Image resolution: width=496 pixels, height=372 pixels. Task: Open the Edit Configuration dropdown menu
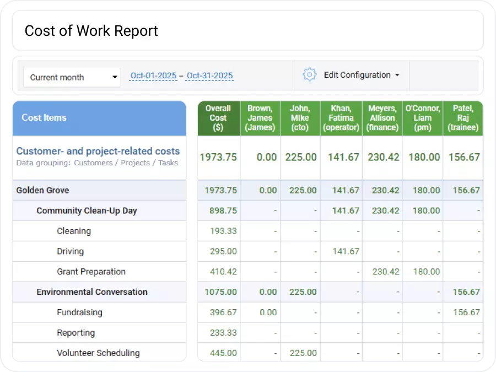(359, 75)
